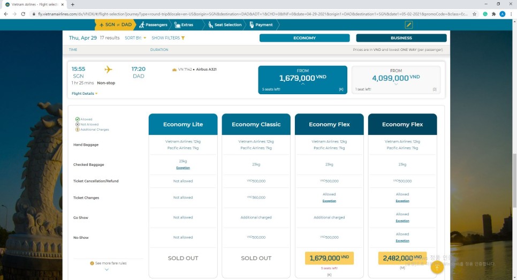Click the Economy Classic column header
Screen dimensions: 517x280
(256, 124)
